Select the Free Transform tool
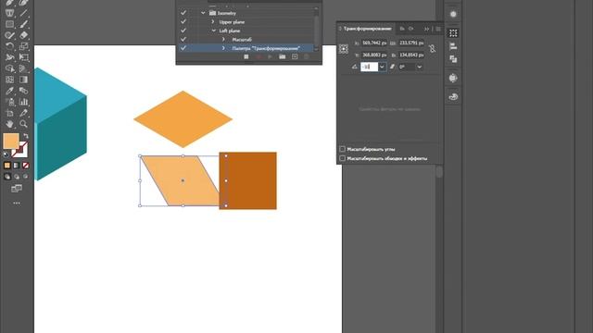Viewport: 593px width, 333px height. pyautogui.click(x=23, y=57)
